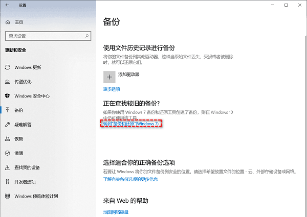Click the upward arrow 备份 icon
This screenshot has height=217, width=307.
[8, 110]
